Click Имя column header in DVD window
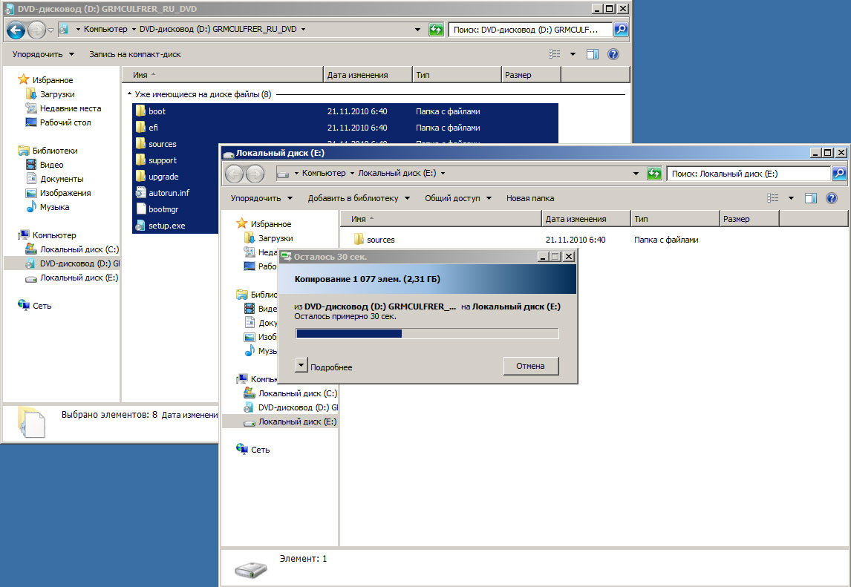851x587 pixels. click(x=223, y=75)
